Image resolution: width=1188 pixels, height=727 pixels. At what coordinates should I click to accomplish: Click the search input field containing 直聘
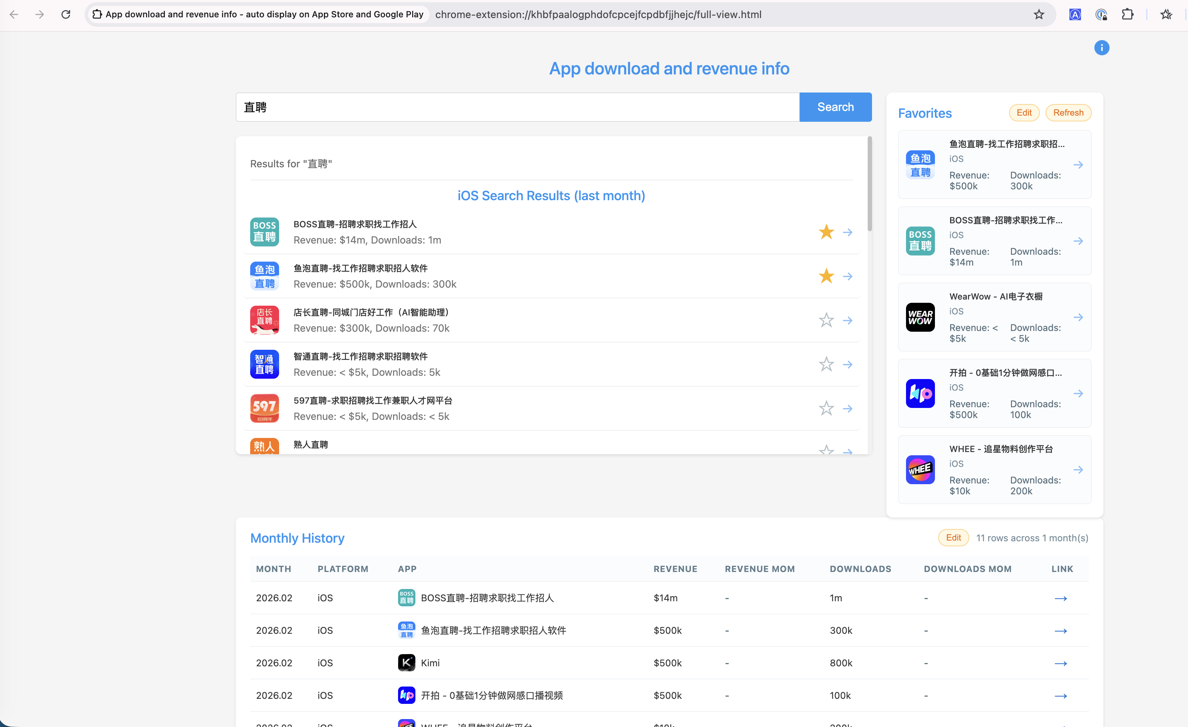[517, 107]
